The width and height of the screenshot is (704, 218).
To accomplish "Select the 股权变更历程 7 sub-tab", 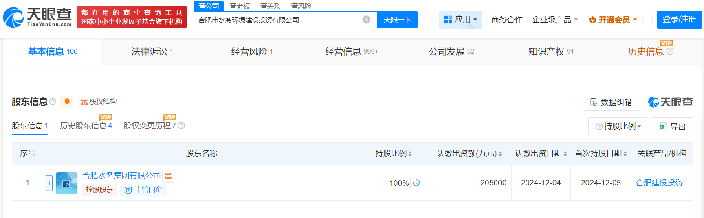I will (x=150, y=126).
